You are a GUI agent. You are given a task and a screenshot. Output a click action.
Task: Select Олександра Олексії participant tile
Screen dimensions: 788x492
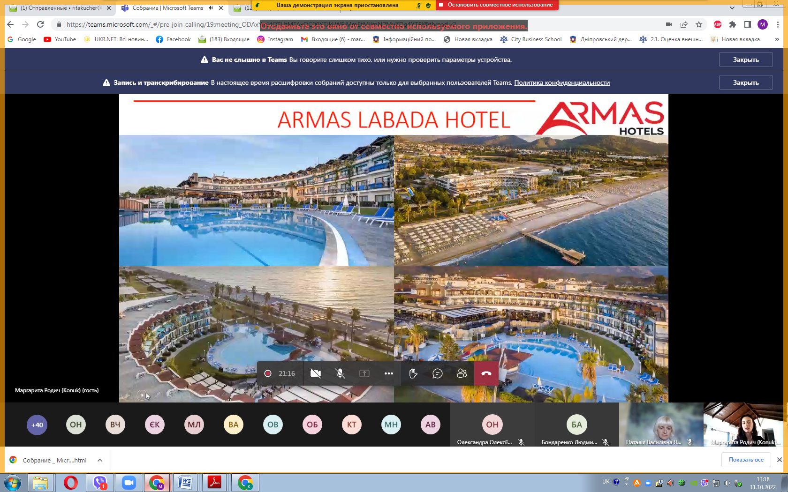pyautogui.click(x=492, y=425)
